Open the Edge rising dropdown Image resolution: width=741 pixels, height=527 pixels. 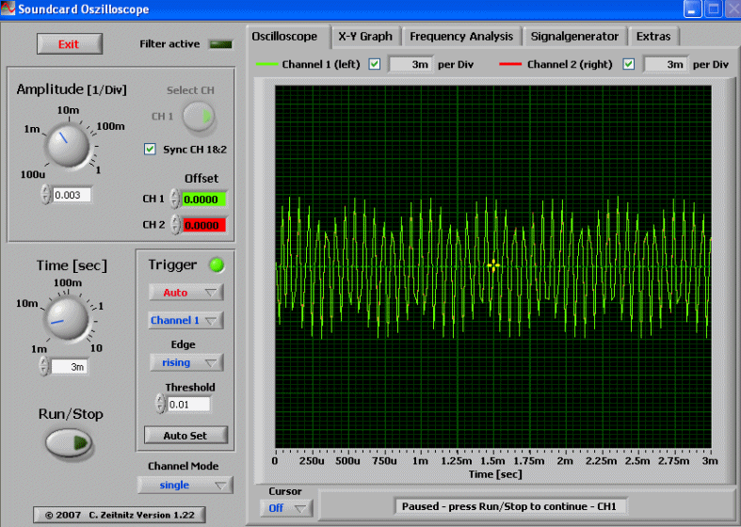186,362
